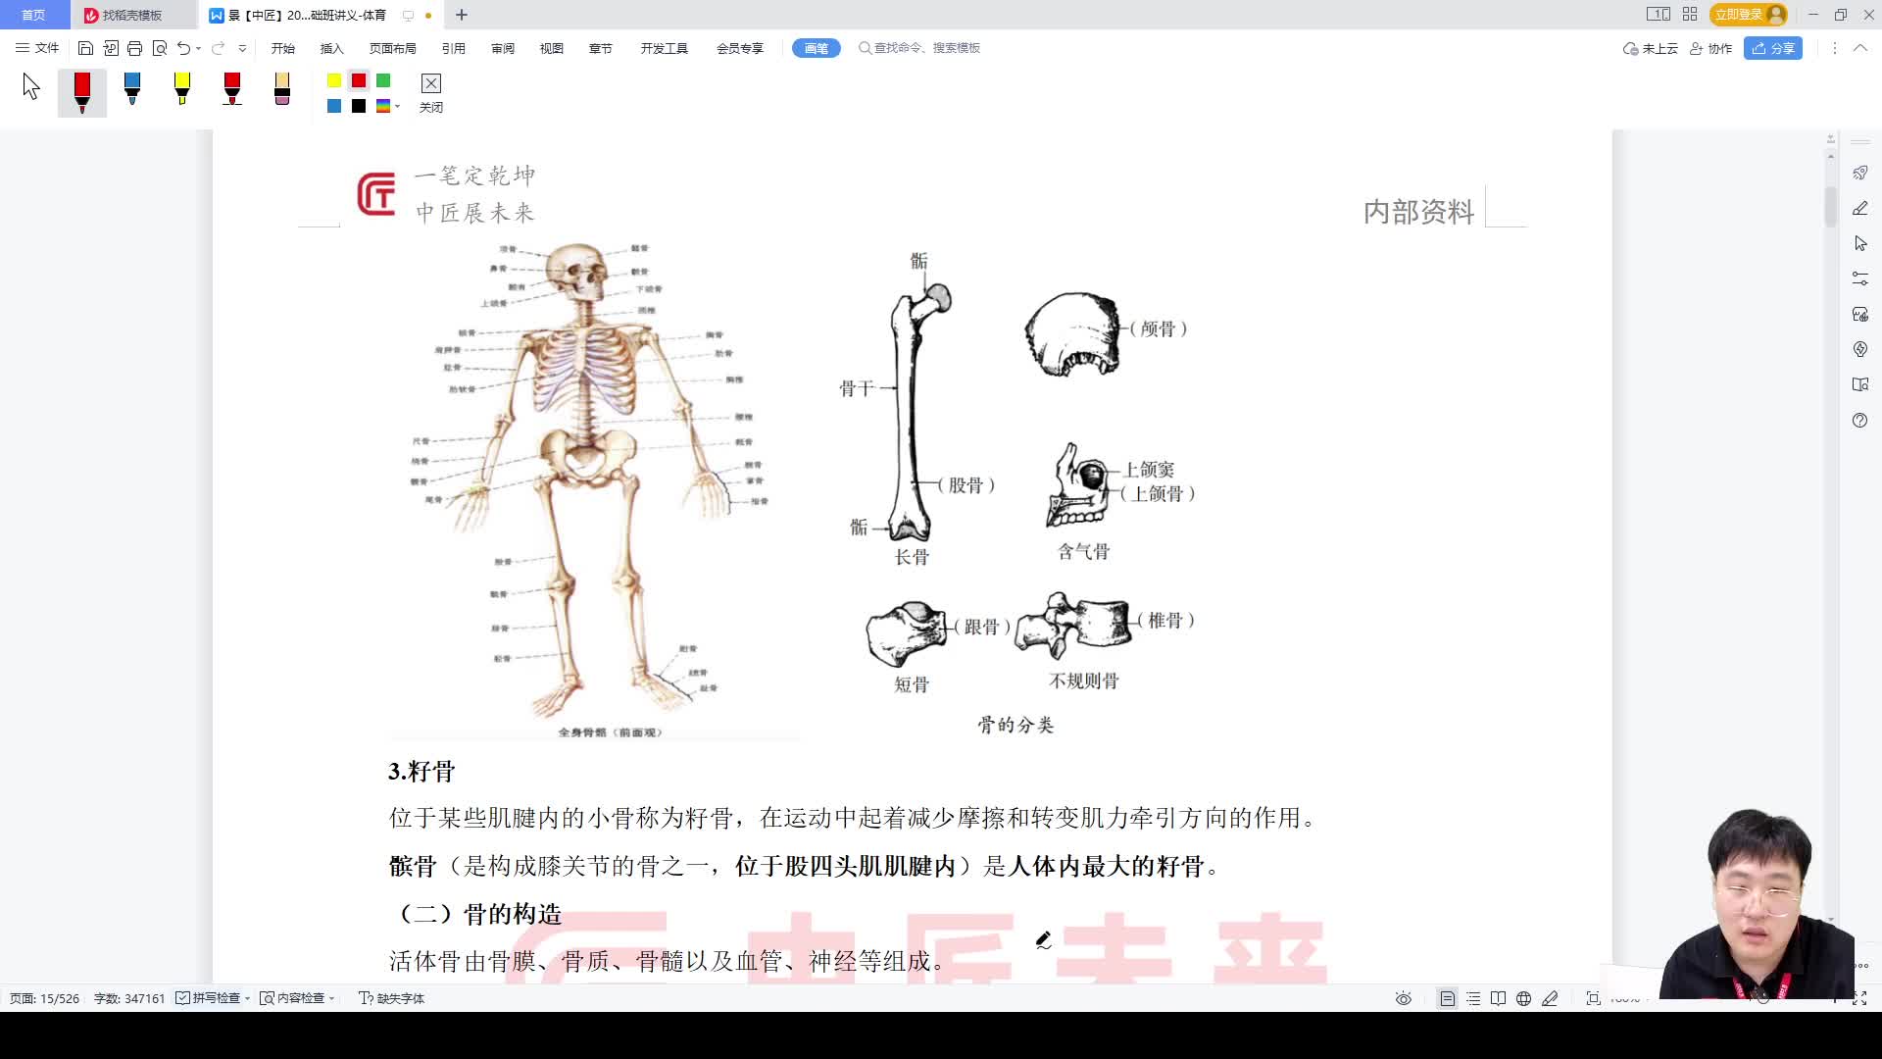Open the Undo history dropdown arrow
The height and width of the screenshot is (1059, 1882).
click(198, 47)
